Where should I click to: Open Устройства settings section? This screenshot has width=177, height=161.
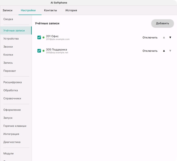[16, 39]
